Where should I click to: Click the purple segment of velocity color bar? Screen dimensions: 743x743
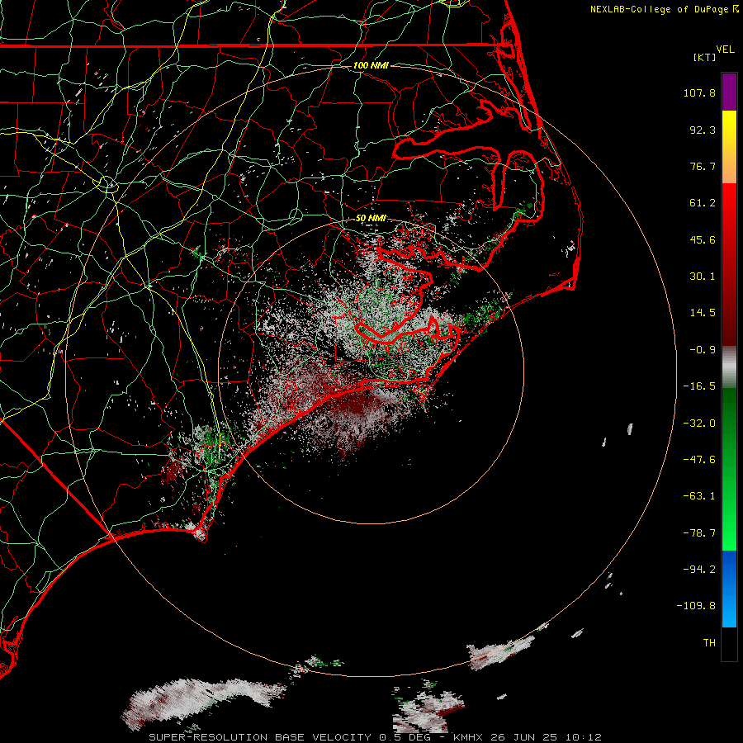[729, 92]
